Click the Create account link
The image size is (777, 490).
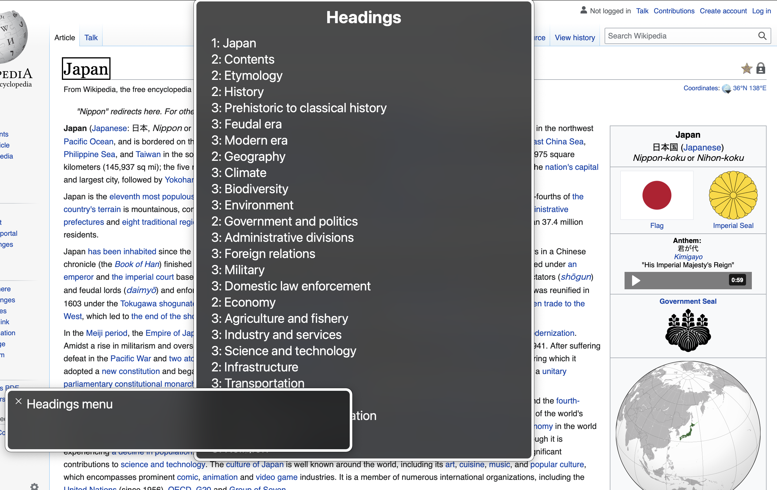[723, 11]
